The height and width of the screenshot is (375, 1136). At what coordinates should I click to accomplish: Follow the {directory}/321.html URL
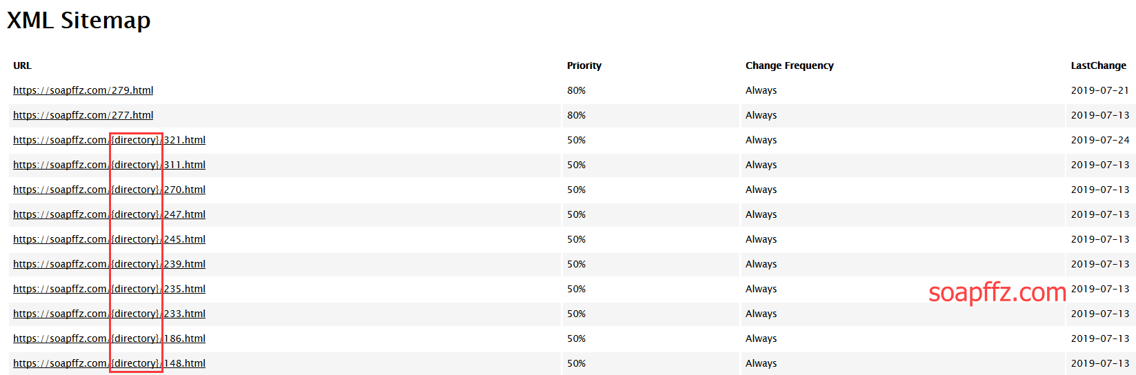pyautogui.click(x=109, y=140)
